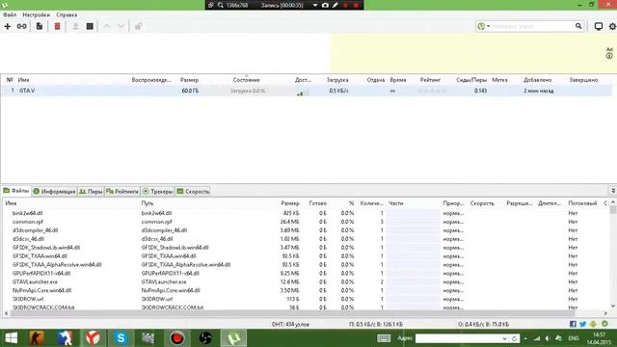Image resolution: width=617 pixels, height=347 pixels.
Task: Click GTA V rating stars
Action: pos(432,91)
